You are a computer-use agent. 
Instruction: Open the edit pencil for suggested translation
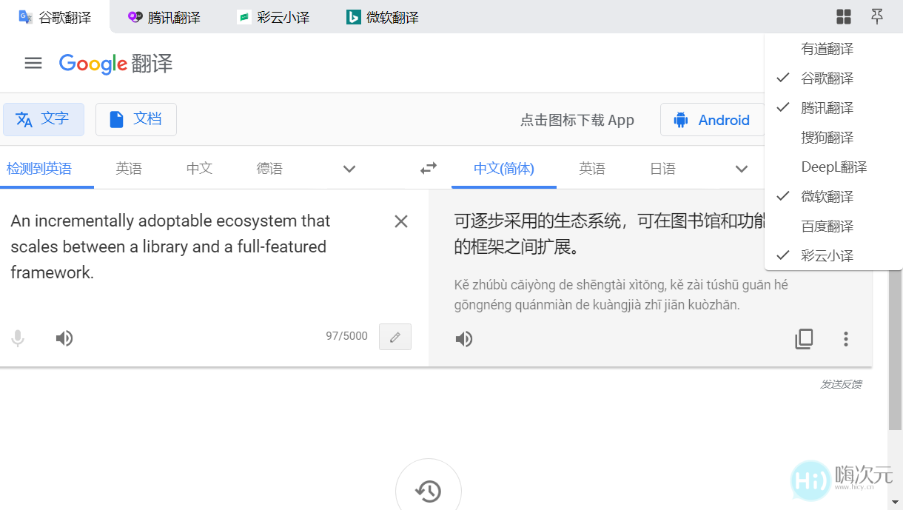click(x=395, y=337)
